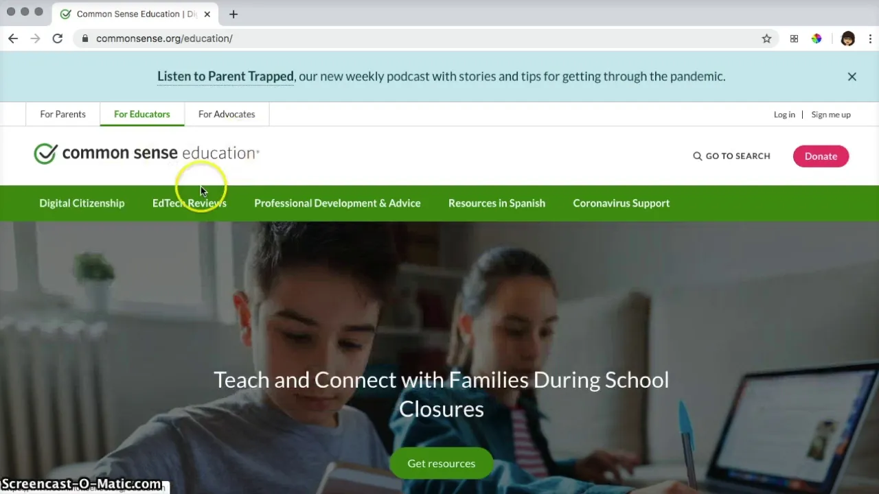879x494 pixels.
Task: Reload the page with refresh icon
Action: pyautogui.click(x=58, y=38)
